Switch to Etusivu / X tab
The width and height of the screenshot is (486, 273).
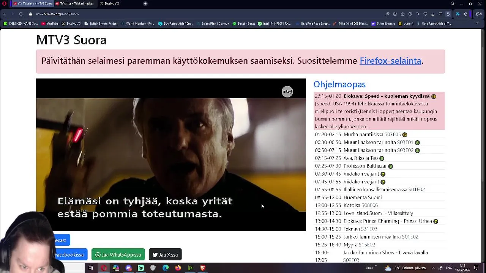coord(109,3)
